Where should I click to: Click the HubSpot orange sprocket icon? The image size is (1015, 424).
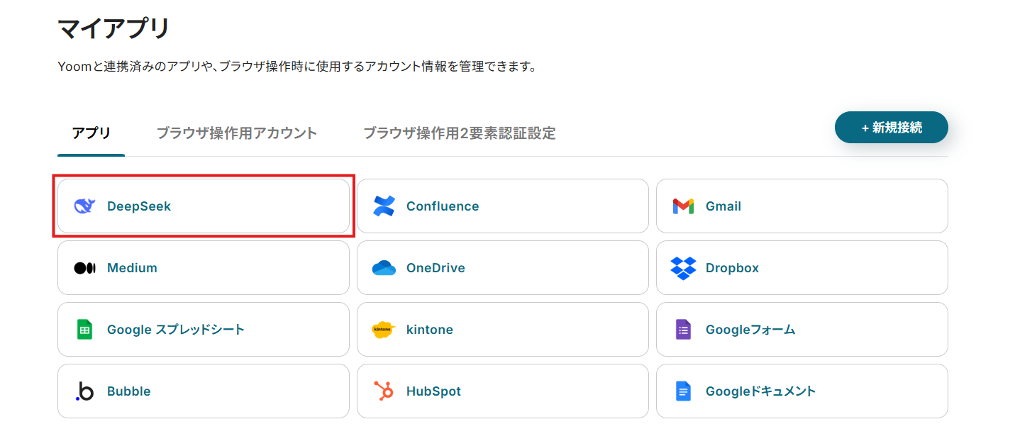(384, 391)
